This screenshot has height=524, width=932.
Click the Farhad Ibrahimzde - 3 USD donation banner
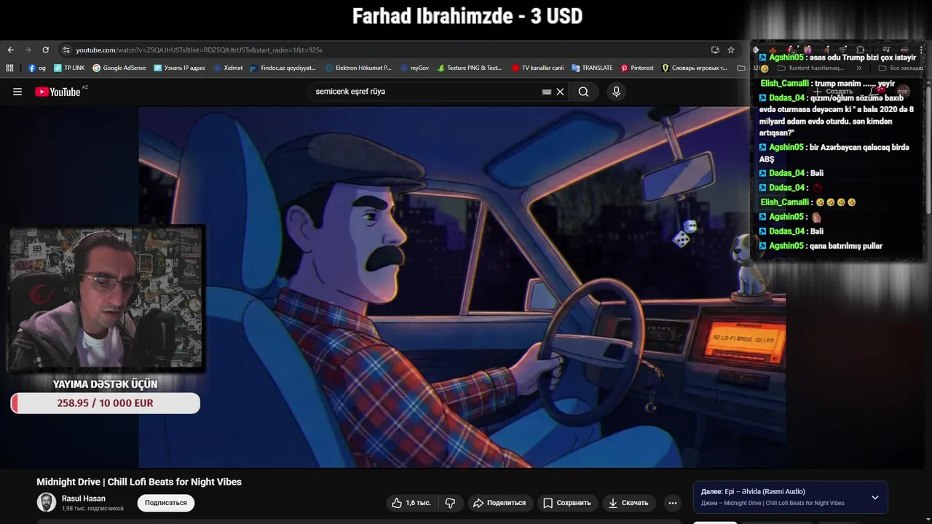[467, 16]
